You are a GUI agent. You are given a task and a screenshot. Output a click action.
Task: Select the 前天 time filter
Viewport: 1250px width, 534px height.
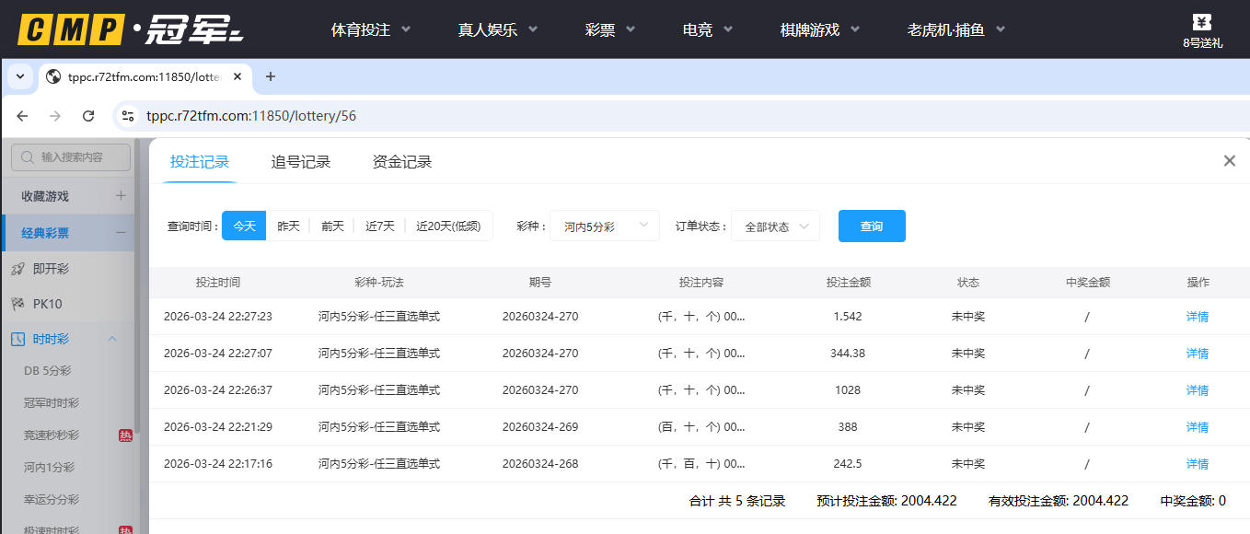click(x=332, y=226)
